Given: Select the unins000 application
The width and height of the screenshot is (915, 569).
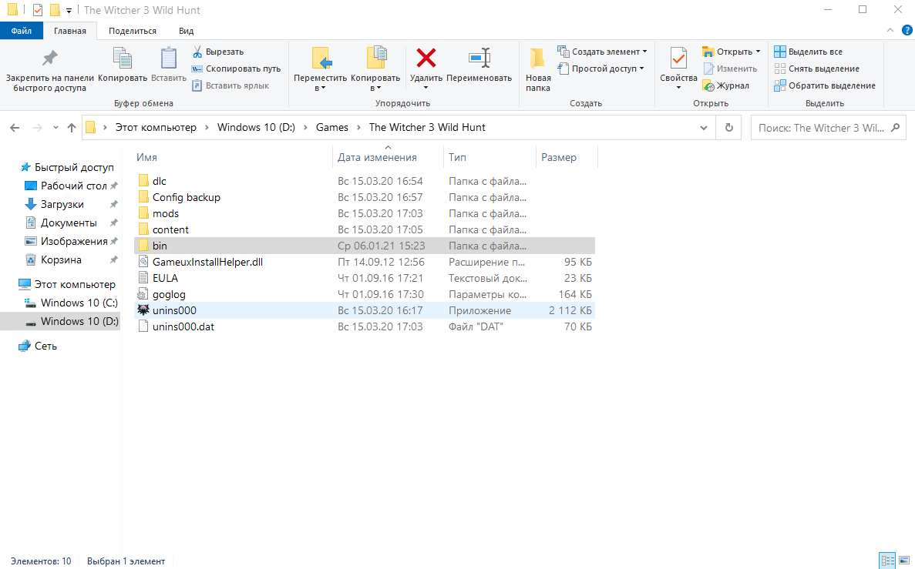Looking at the screenshot, I should click(x=365, y=311).
